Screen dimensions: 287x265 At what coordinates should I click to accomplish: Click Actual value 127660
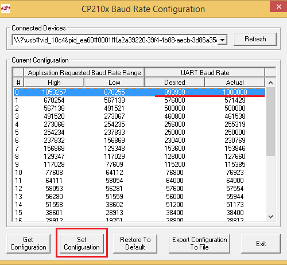click(x=235, y=157)
